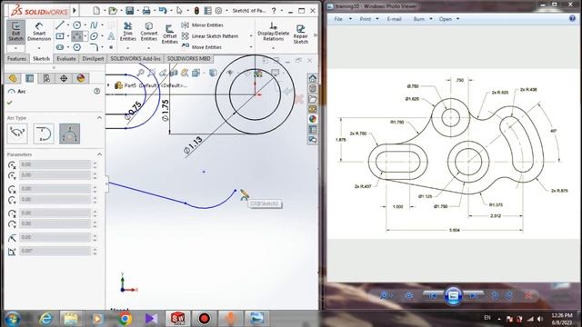The height and width of the screenshot is (327, 582).
Task: Delete image with red X in Photo Viewer
Action: pos(527,295)
